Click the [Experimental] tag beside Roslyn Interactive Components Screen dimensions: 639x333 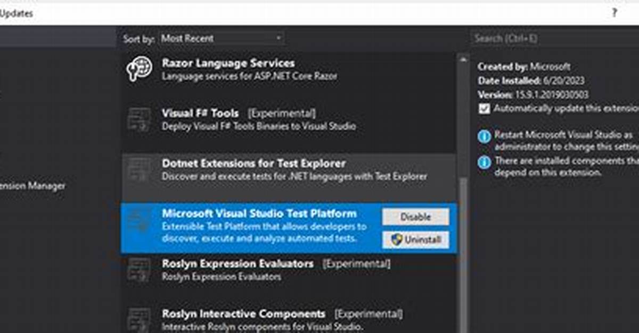click(368, 314)
